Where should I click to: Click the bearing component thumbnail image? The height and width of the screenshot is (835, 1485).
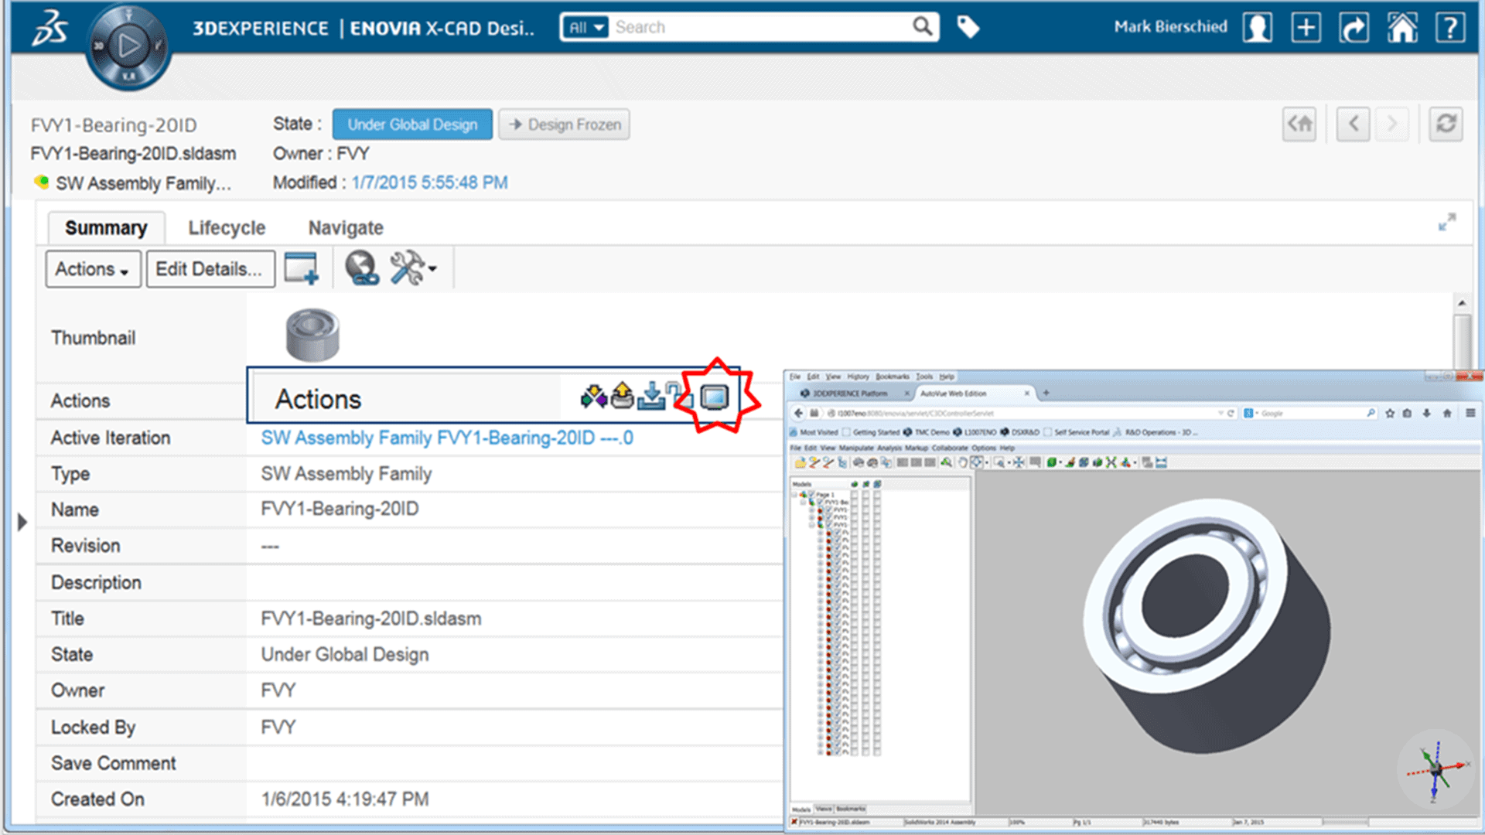point(312,332)
